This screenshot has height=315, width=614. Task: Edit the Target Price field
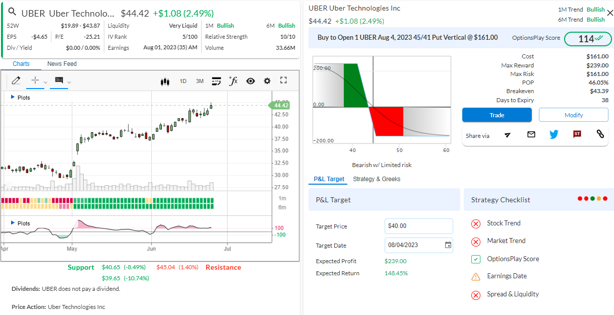419,226
